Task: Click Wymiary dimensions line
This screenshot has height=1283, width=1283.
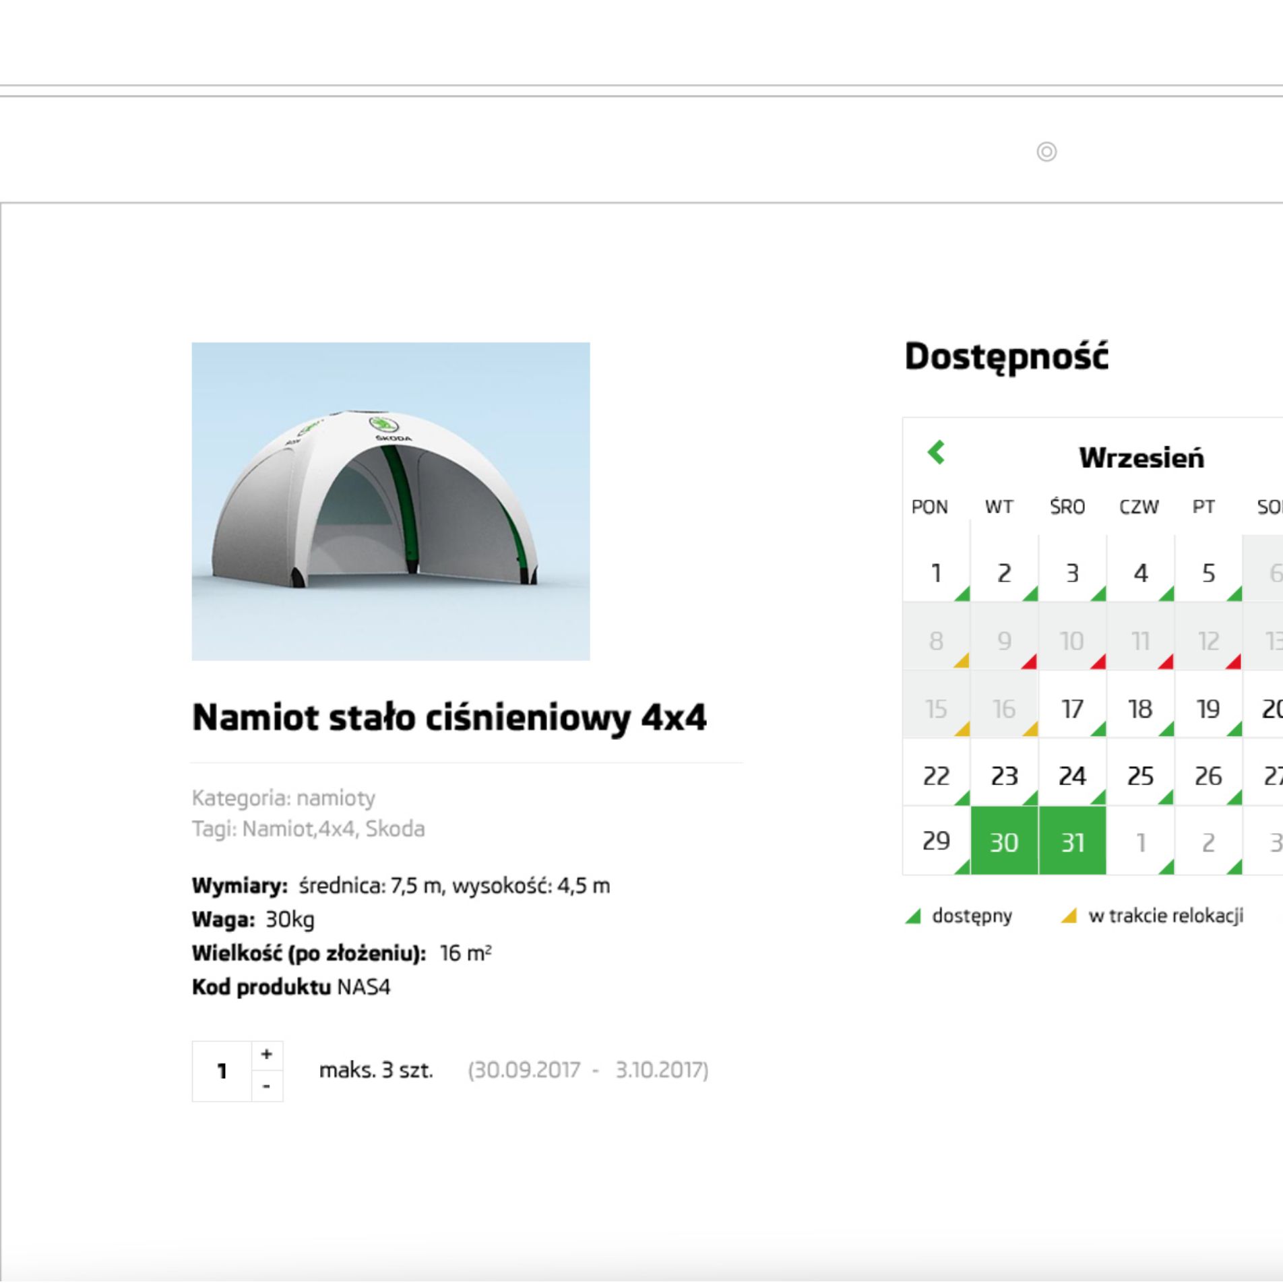Action: 401,885
